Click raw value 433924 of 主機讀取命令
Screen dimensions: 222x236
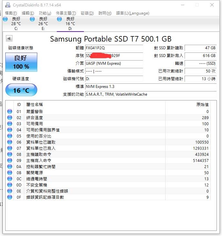coord(202,155)
